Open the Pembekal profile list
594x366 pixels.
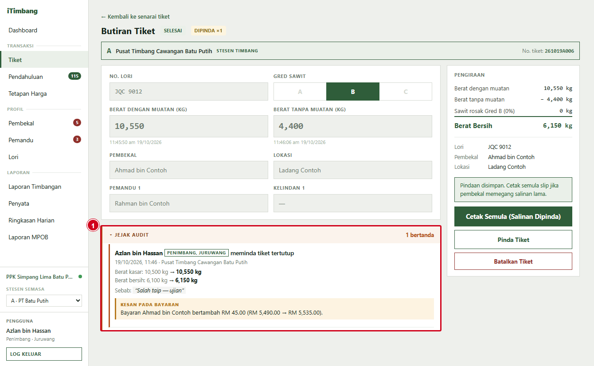point(44,123)
